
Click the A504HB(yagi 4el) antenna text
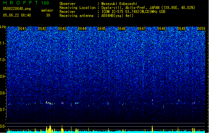117,16
